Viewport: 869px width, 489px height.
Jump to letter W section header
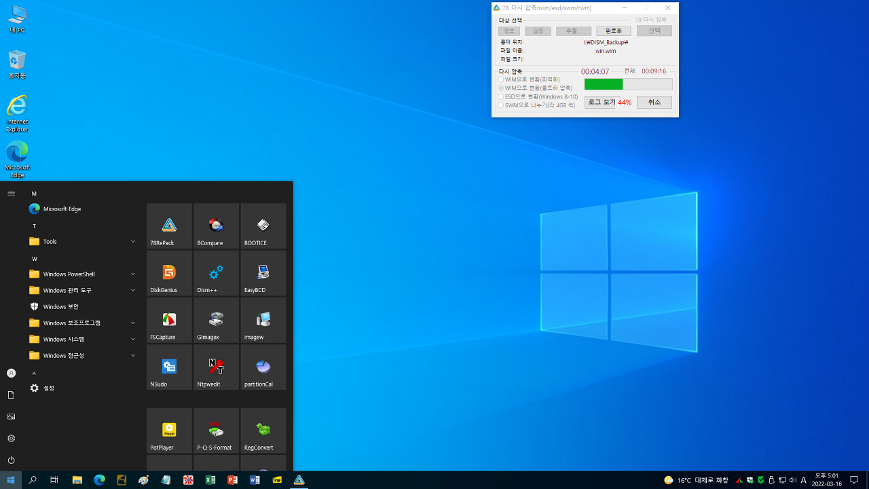[35, 258]
